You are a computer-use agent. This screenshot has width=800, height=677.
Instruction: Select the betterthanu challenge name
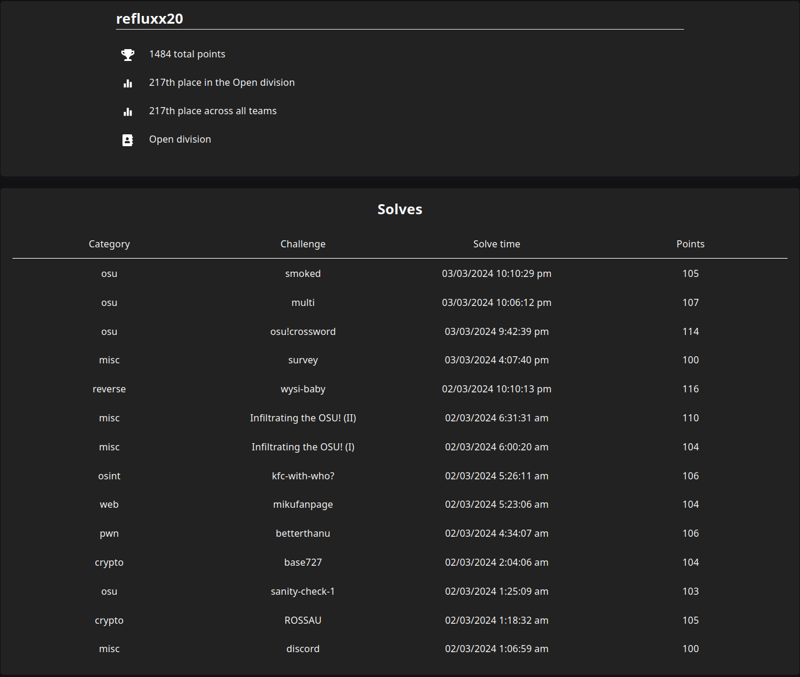tap(303, 533)
